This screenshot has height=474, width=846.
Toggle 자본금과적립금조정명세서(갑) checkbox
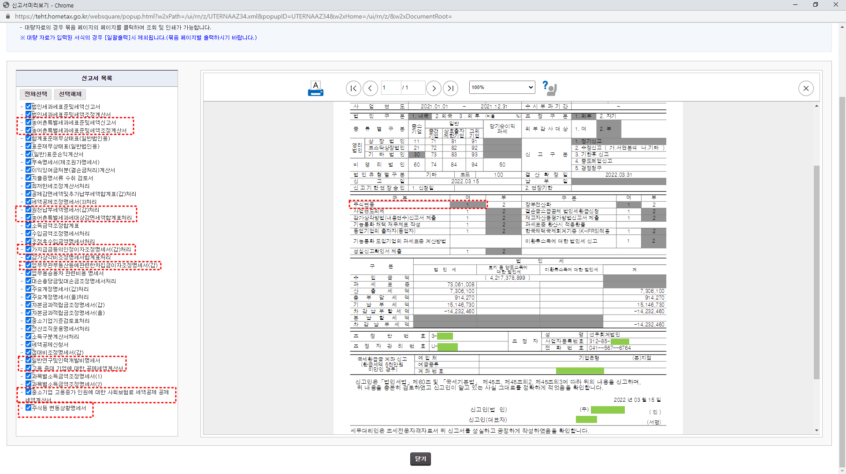[28, 305]
